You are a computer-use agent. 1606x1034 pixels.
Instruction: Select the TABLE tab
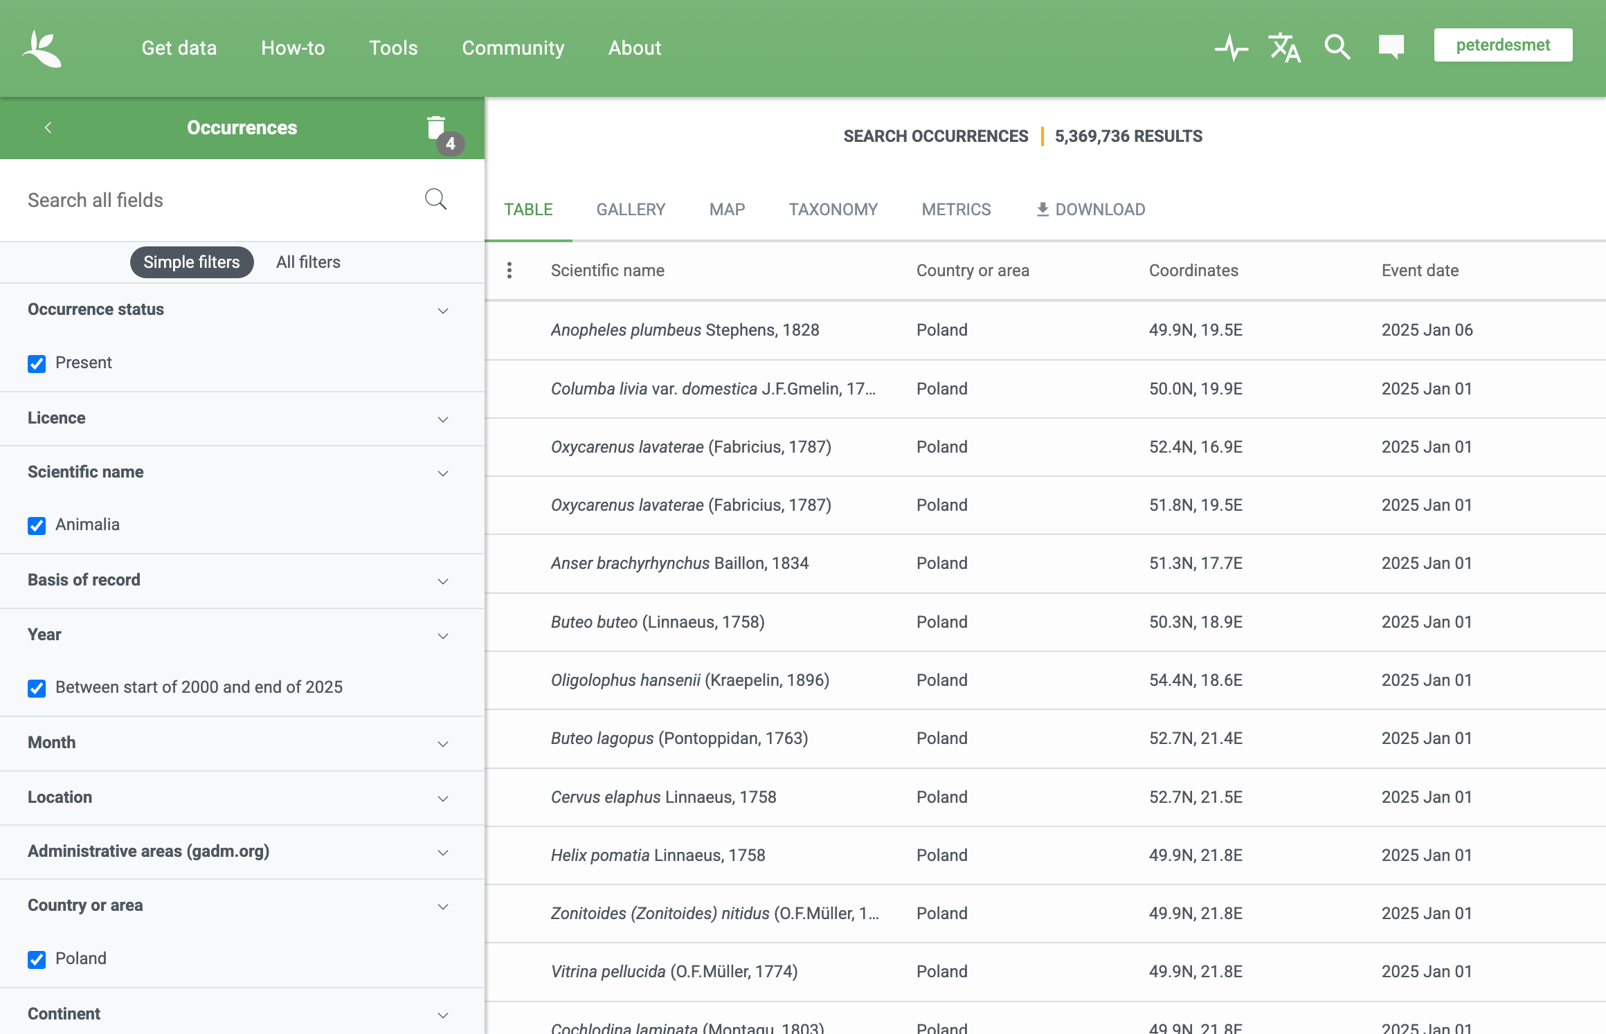click(528, 210)
